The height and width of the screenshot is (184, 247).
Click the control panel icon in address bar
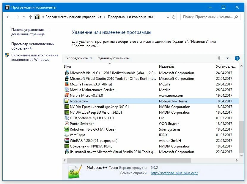(x=37, y=17)
